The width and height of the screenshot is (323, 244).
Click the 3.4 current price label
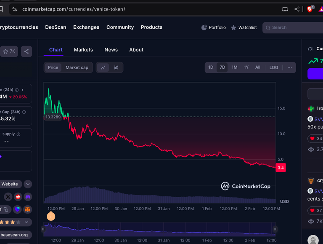[x=281, y=168]
